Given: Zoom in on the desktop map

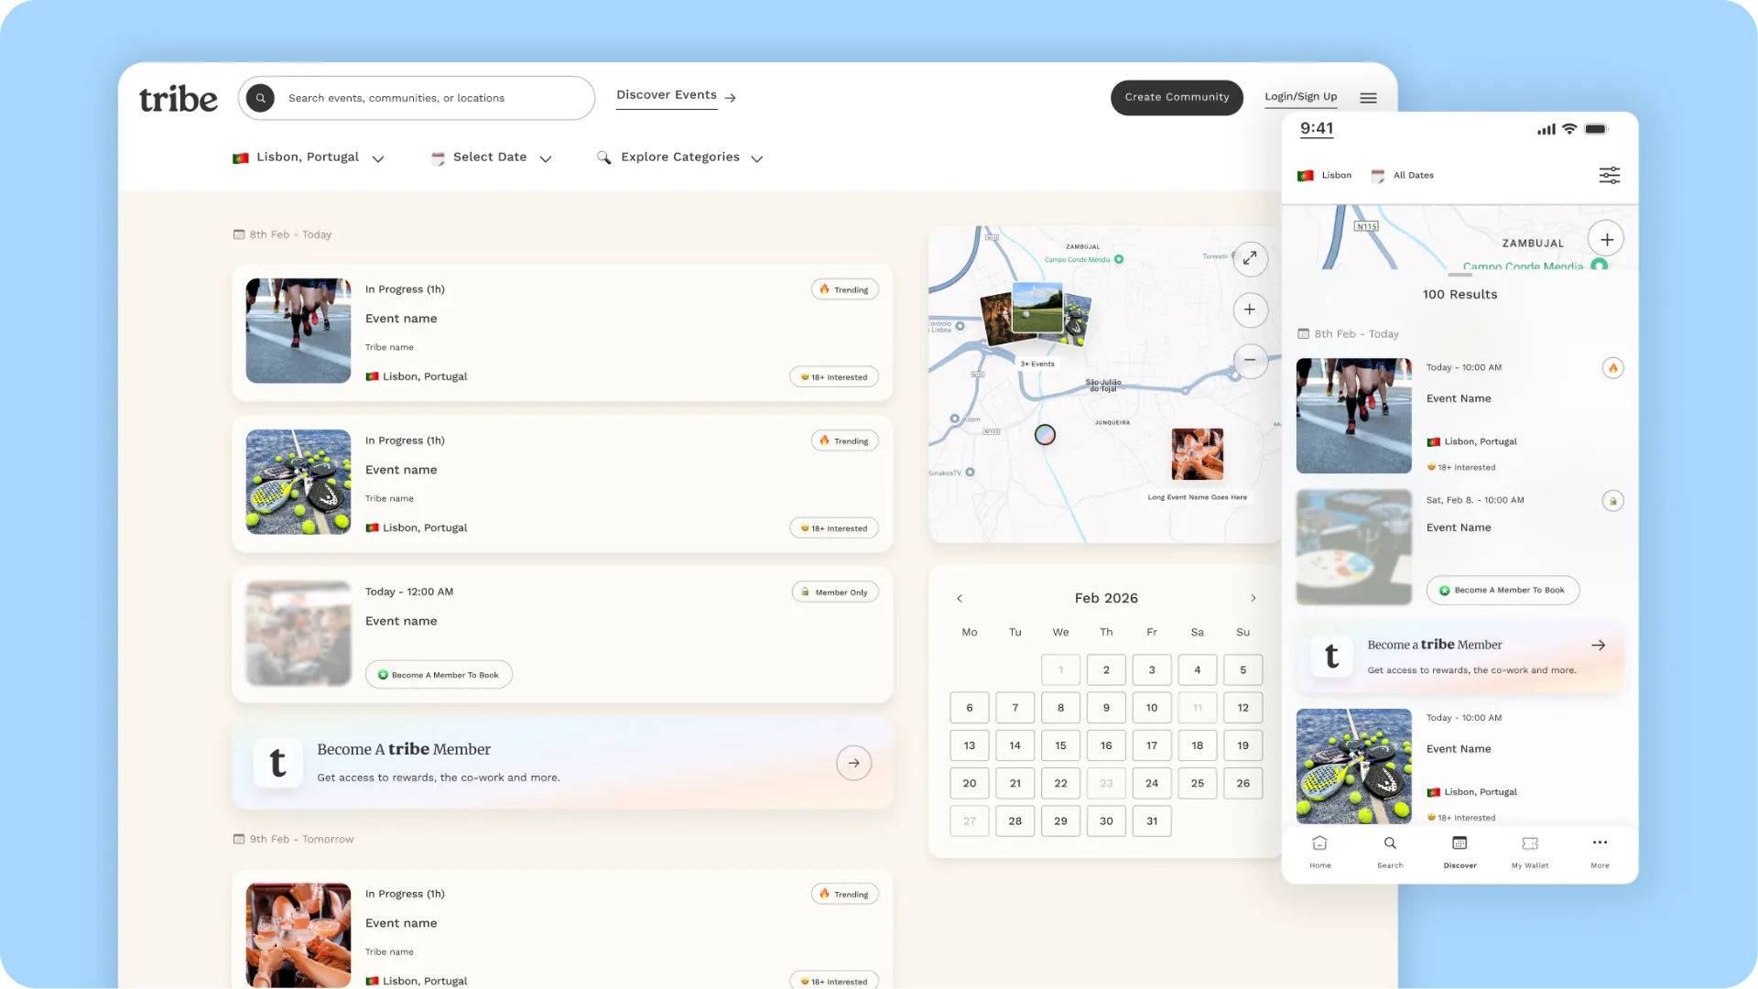Looking at the screenshot, I should coord(1250,310).
